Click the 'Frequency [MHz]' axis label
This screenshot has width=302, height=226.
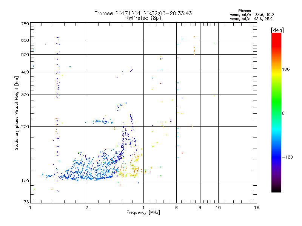pos(143,212)
